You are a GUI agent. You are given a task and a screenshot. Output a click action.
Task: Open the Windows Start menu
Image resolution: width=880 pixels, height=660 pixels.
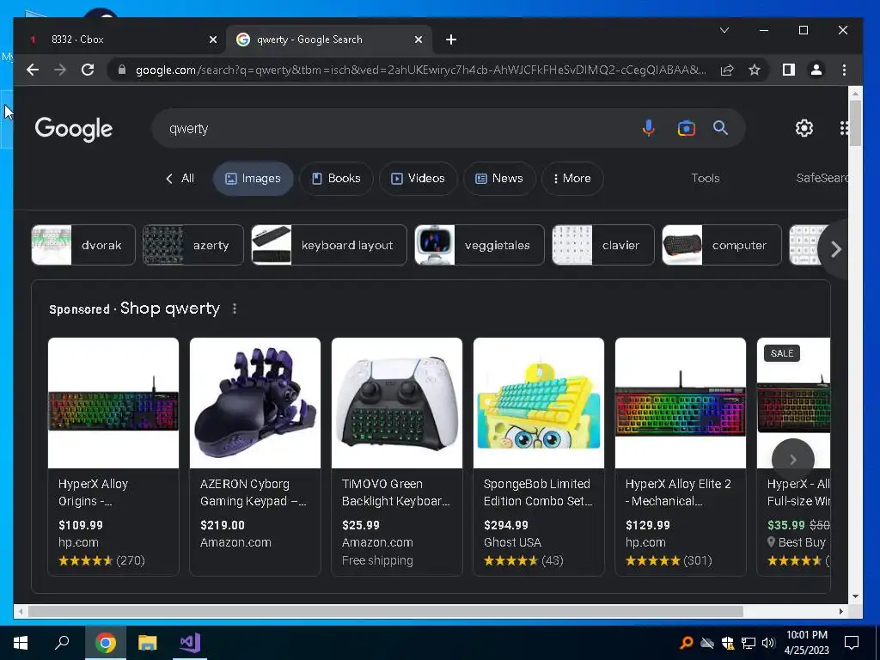tap(21, 643)
